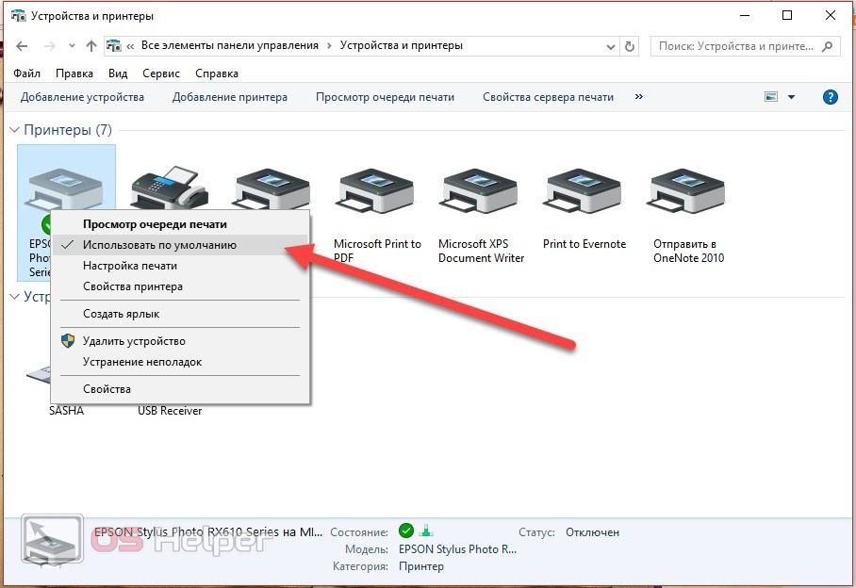Click the UAC shield icon beside Удалить устройство
The image size is (856, 588).
click(x=68, y=341)
